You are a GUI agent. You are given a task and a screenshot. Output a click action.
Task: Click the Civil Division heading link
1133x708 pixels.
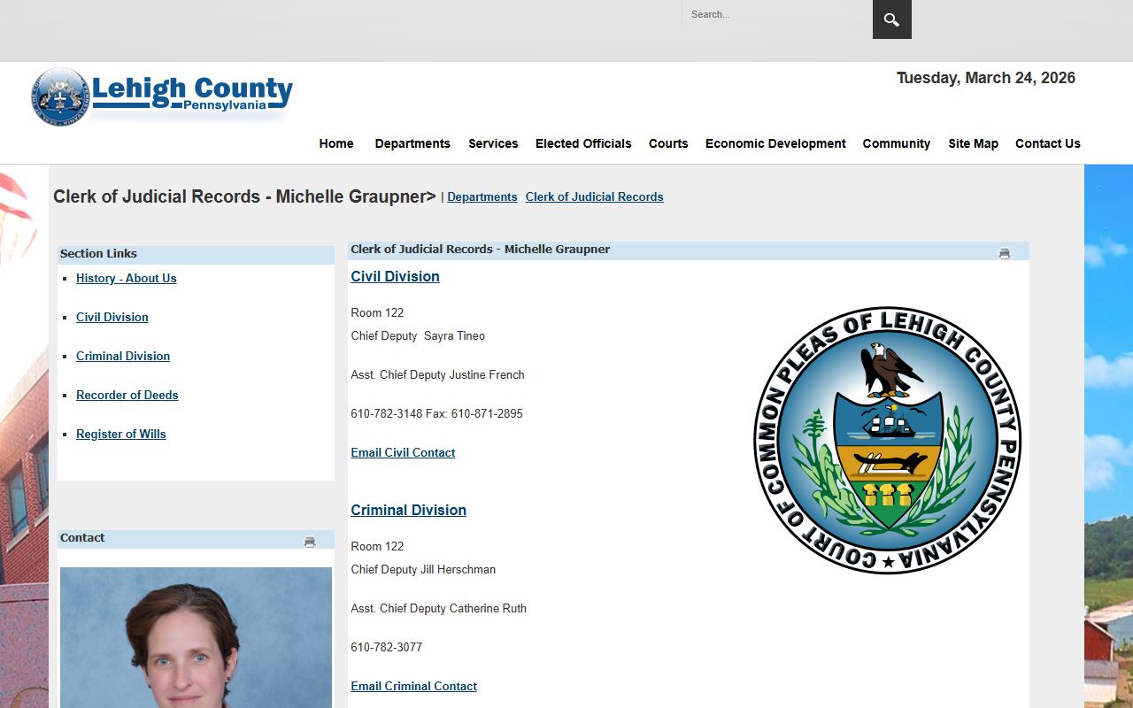pos(395,276)
